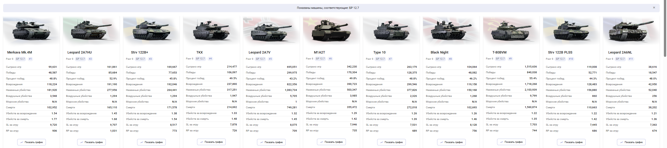Click the #1 rank badge
Screen dimensions: 667x148
click(30, 59)
